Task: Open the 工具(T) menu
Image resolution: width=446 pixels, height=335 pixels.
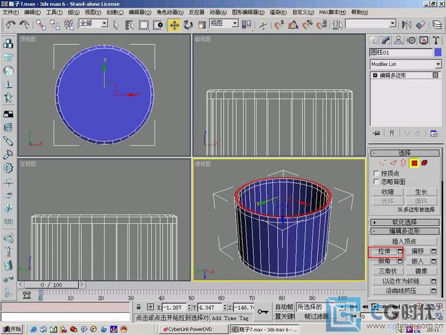Action: click(x=54, y=12)
